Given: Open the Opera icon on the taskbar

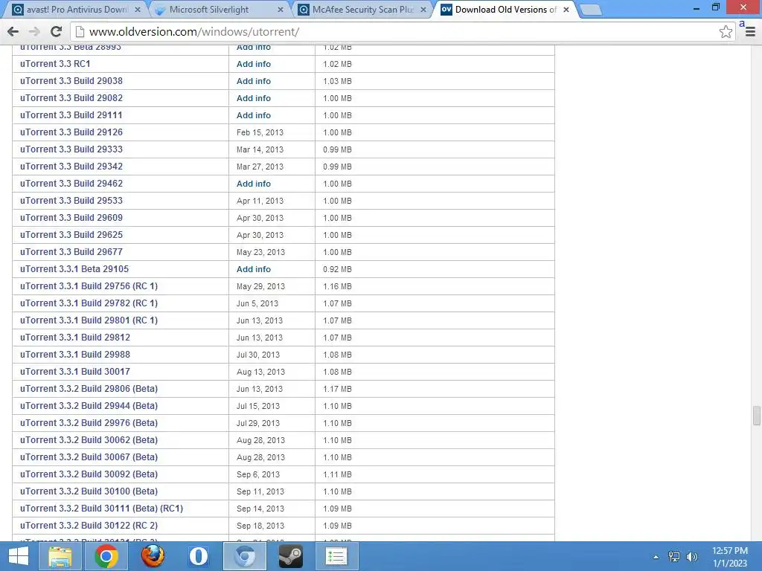Looking at the screenshot, I should click(x=198, y=556).
